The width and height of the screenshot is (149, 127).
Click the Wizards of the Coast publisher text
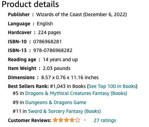tap(59, 14)
